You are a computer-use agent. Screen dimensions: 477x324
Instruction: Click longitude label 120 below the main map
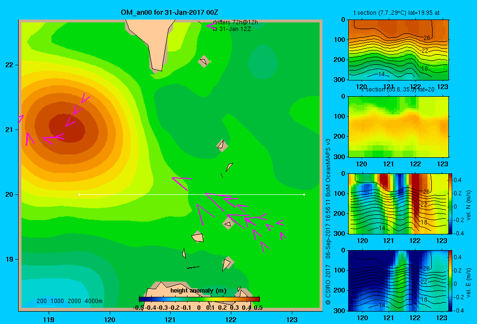coord(110,319)
